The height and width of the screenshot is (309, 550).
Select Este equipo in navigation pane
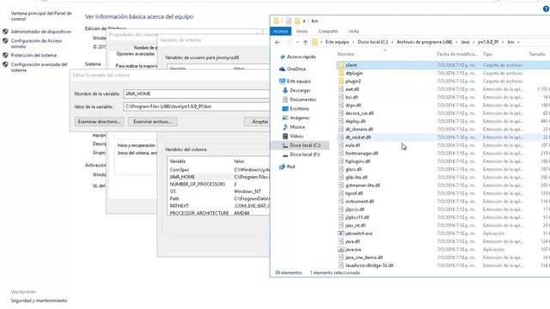(298, 82)
